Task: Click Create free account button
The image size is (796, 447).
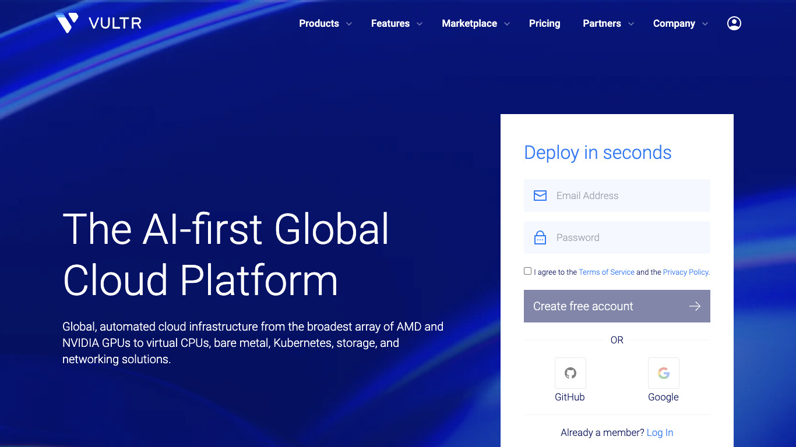Action: [617, 306]
